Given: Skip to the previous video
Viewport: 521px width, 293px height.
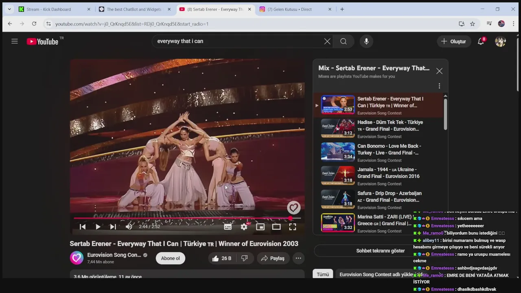Looking at the screenshot, I should 83,227.
